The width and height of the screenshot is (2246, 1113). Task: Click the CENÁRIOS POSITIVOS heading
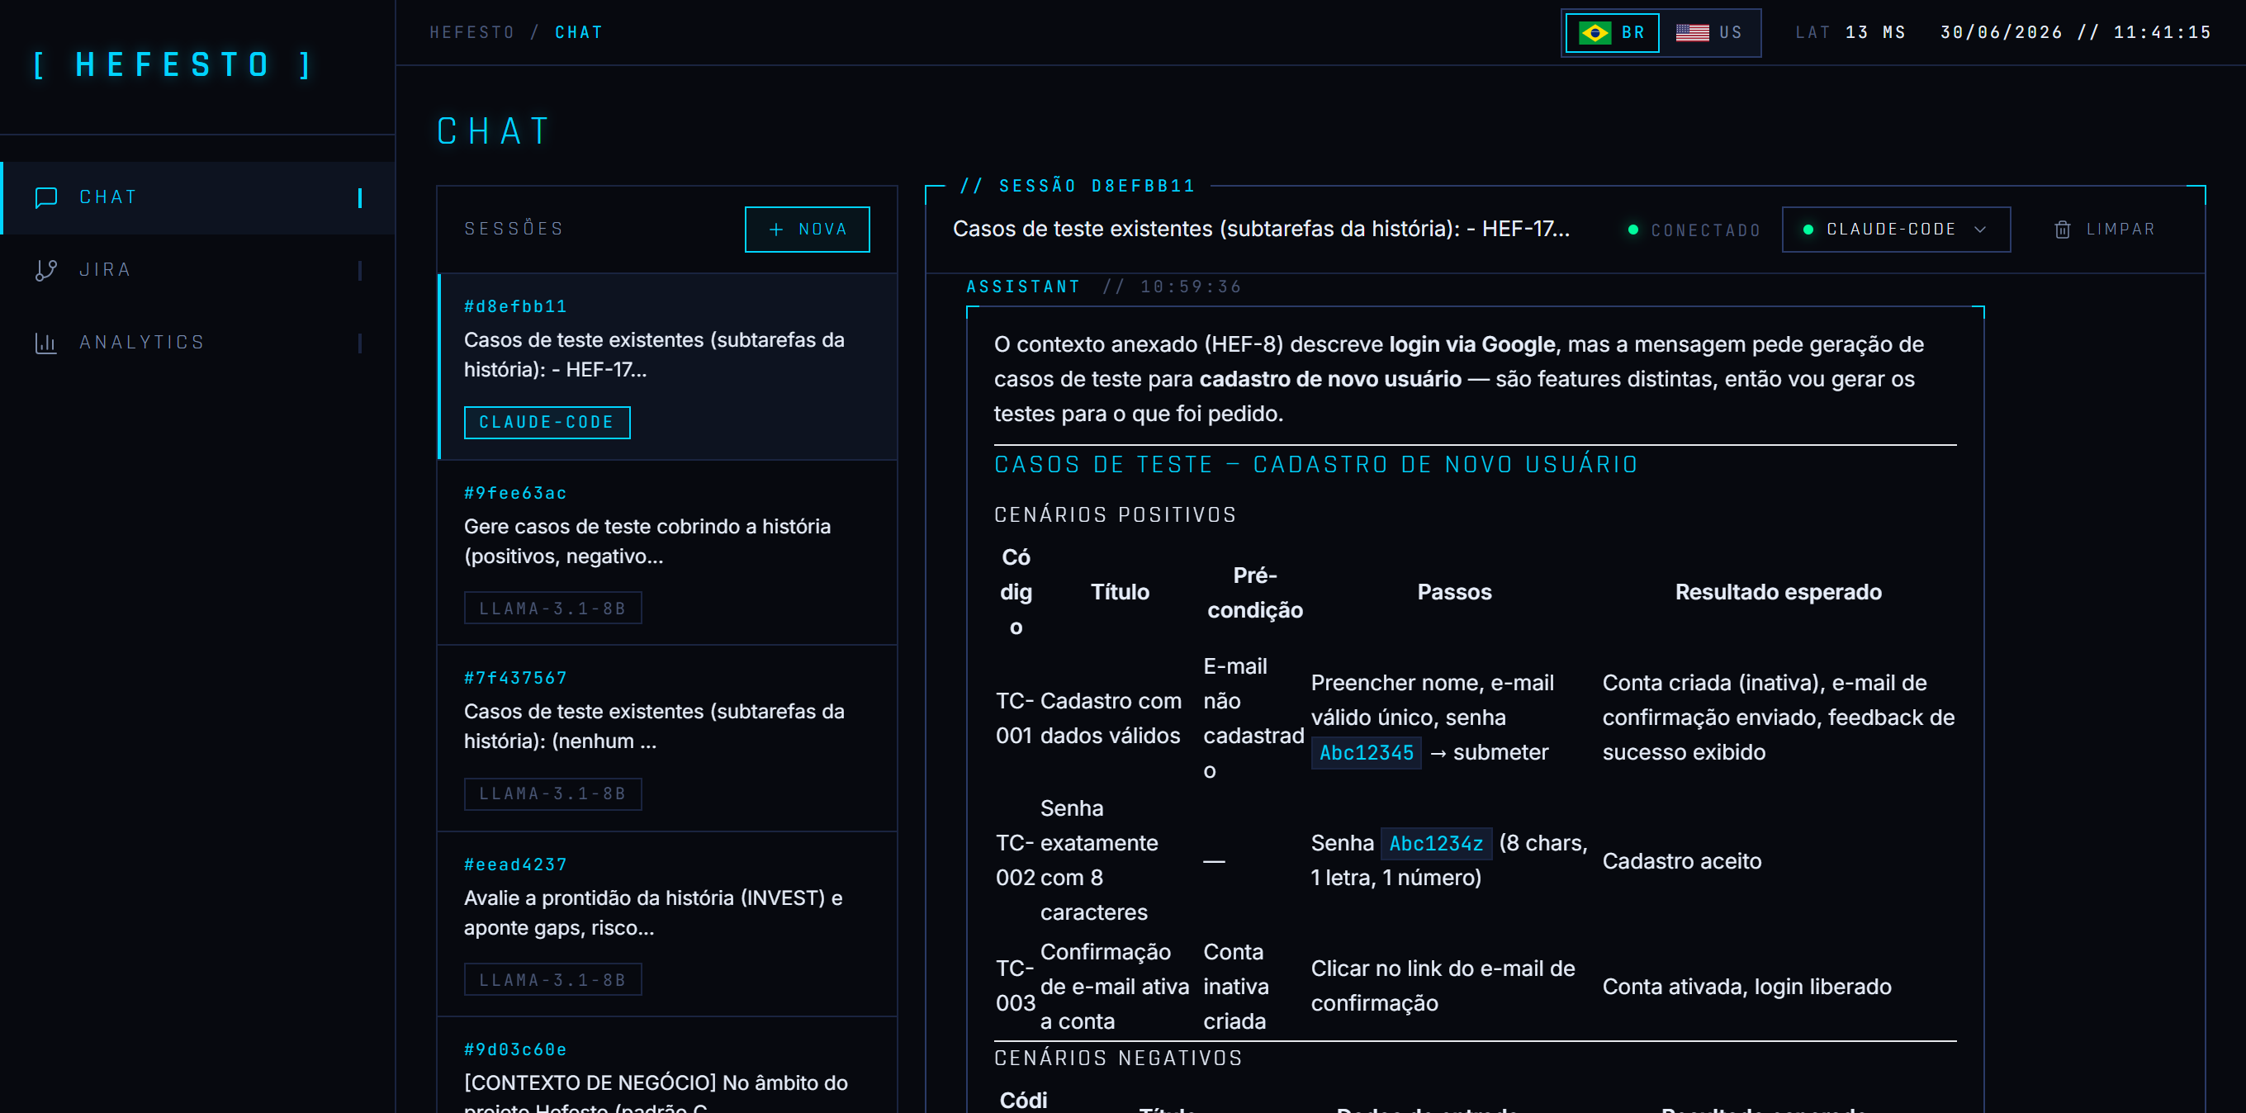tap(1115, 515)
